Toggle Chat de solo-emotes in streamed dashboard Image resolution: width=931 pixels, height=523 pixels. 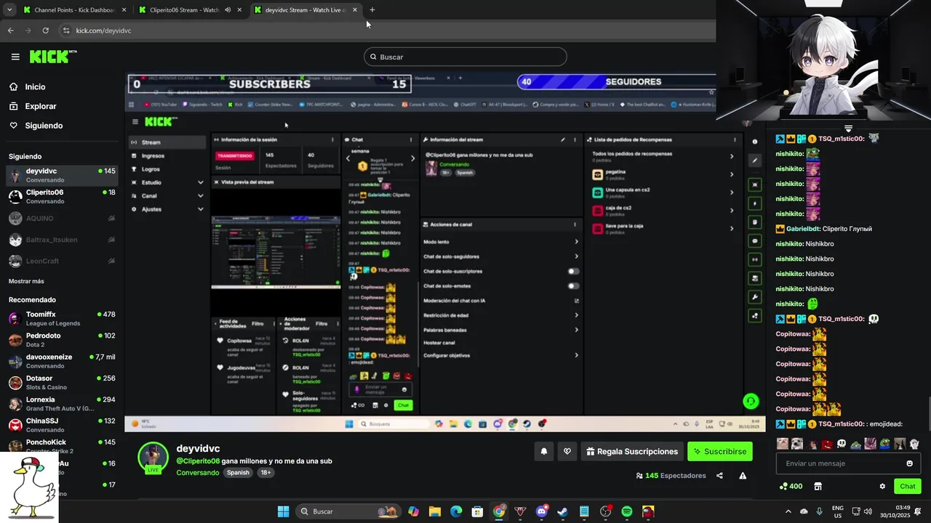click(x=573, y=285)
